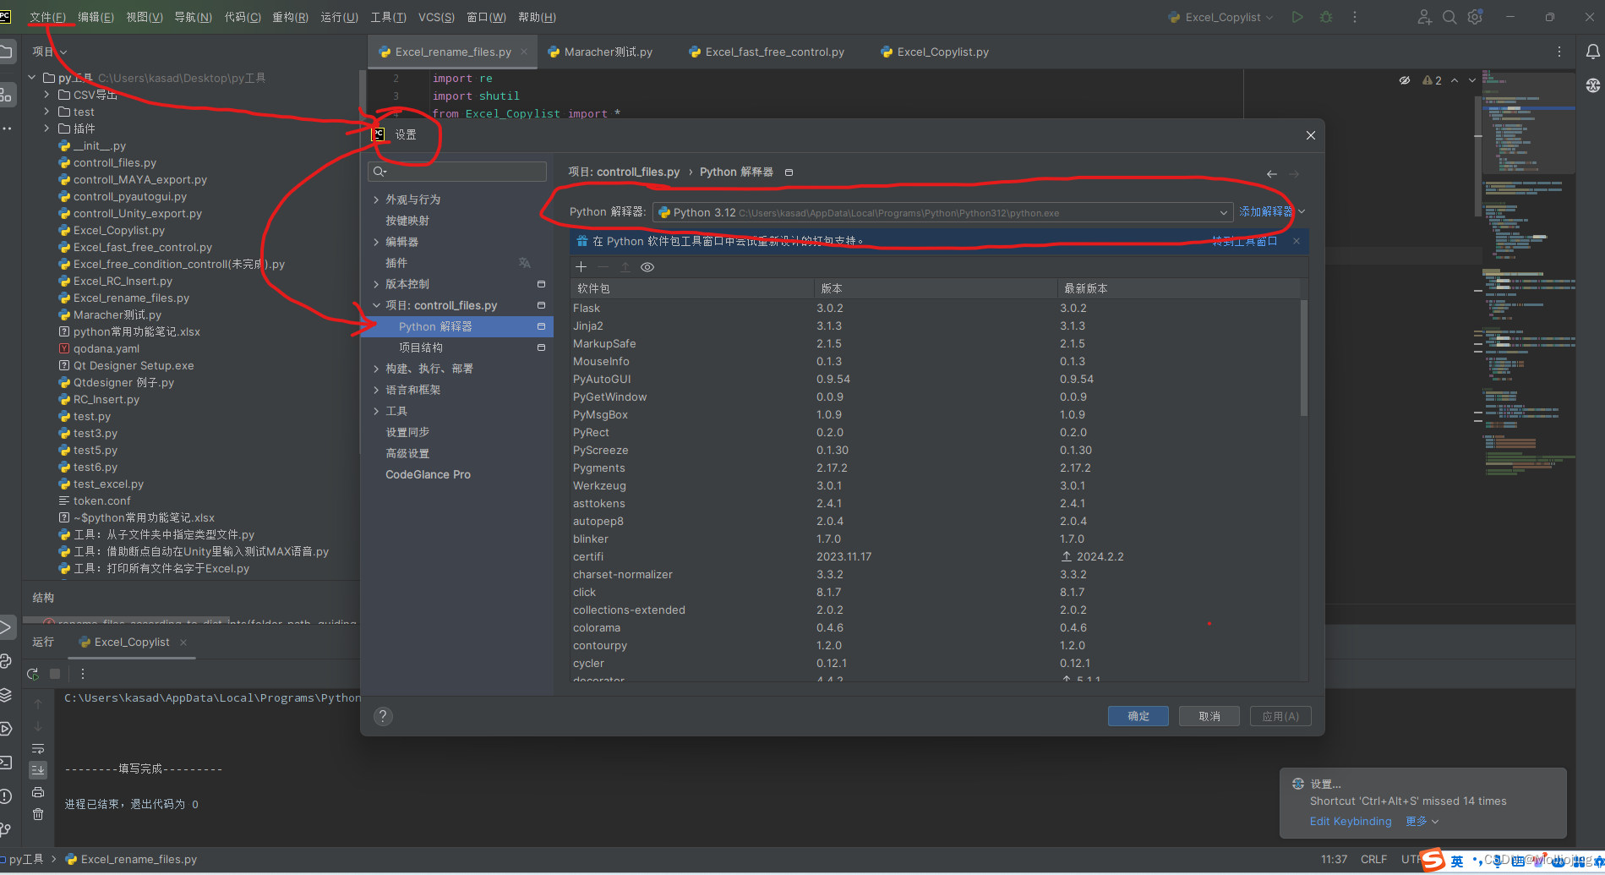Toggle inspection highlighting eye icon in editor

(1406, 79)
